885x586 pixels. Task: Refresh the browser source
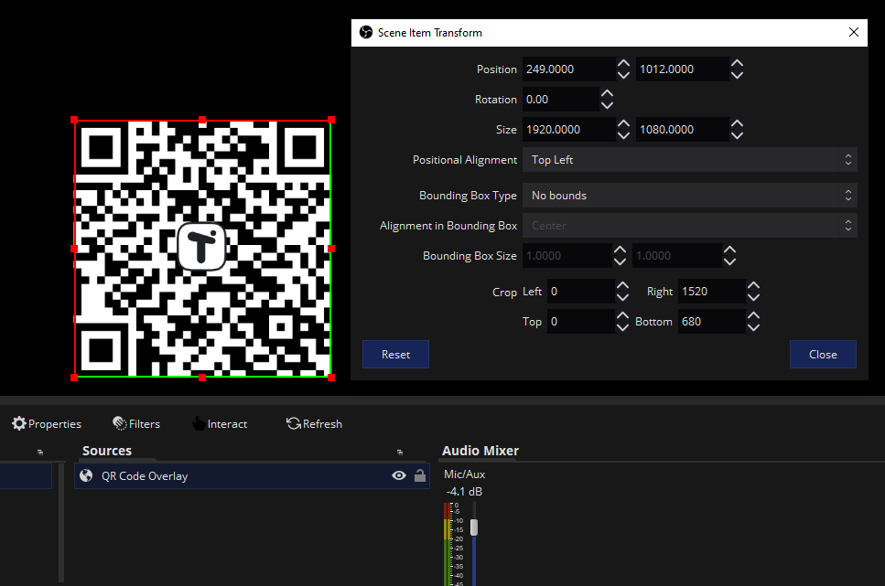pos(314,423)
